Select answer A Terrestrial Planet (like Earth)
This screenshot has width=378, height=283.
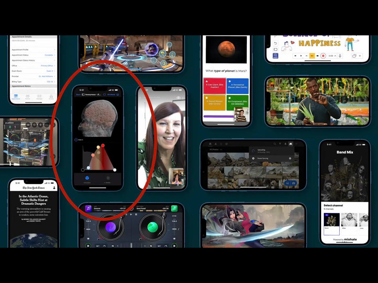(x=238, y=86)
